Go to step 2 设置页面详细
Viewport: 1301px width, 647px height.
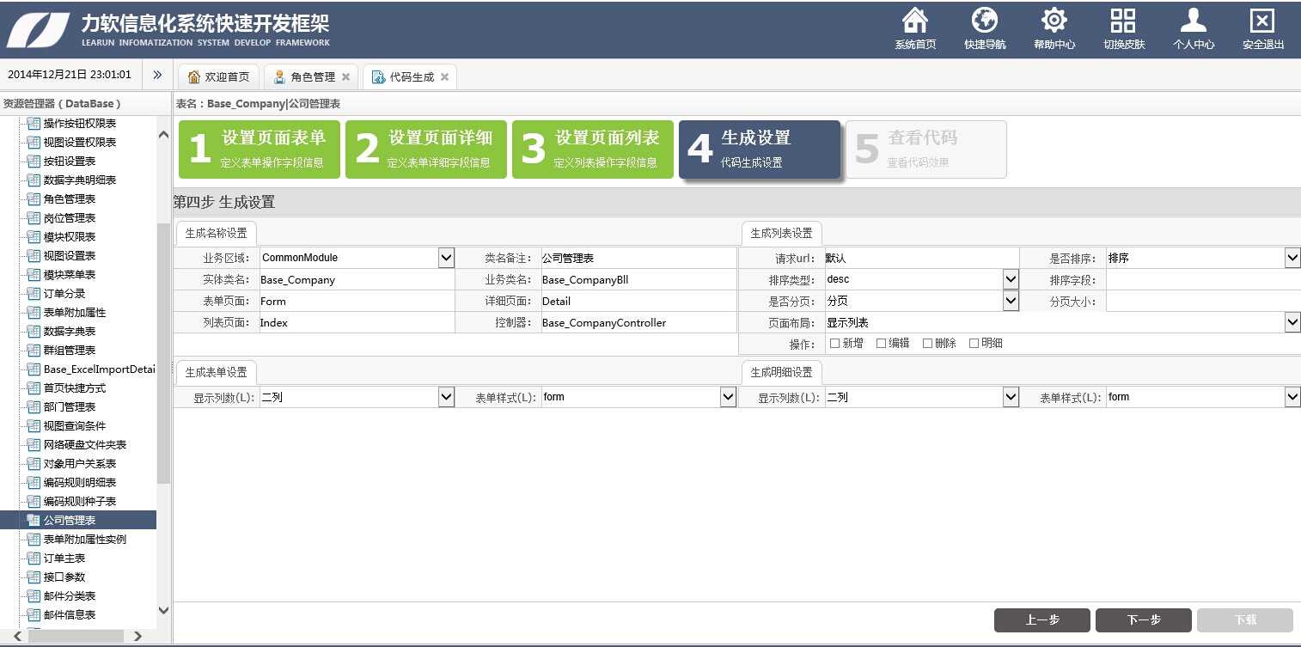pos(426,150)
